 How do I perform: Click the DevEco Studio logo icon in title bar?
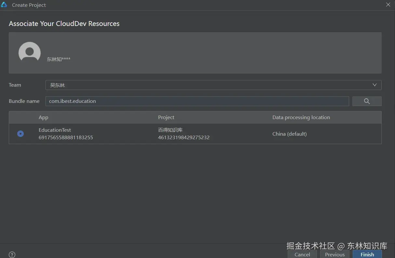[x=4, y=5]
